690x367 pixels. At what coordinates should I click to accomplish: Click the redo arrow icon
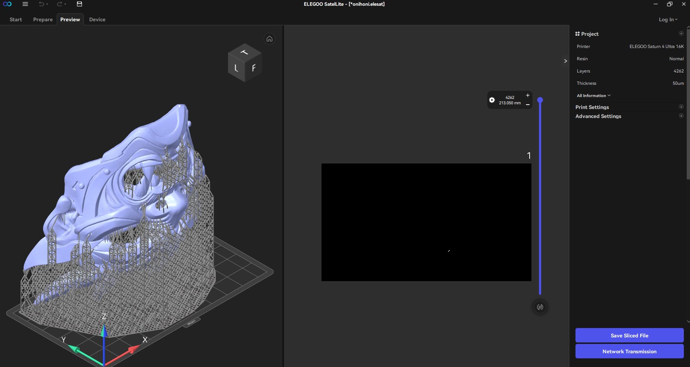pyautogui.click(x=60, y=4)
